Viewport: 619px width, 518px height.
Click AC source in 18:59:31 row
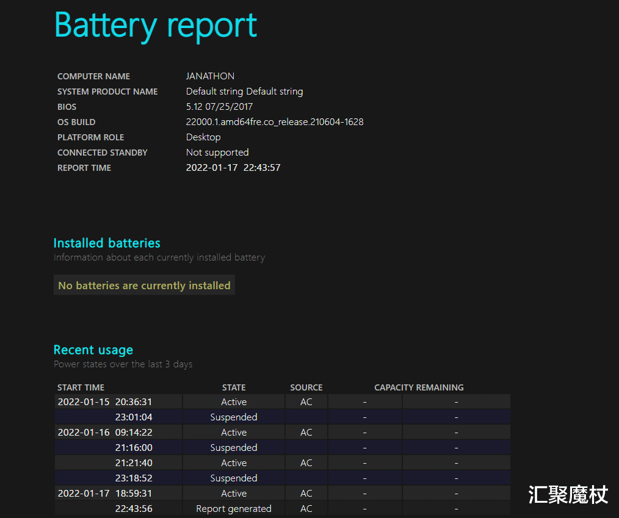click(306, 494)
